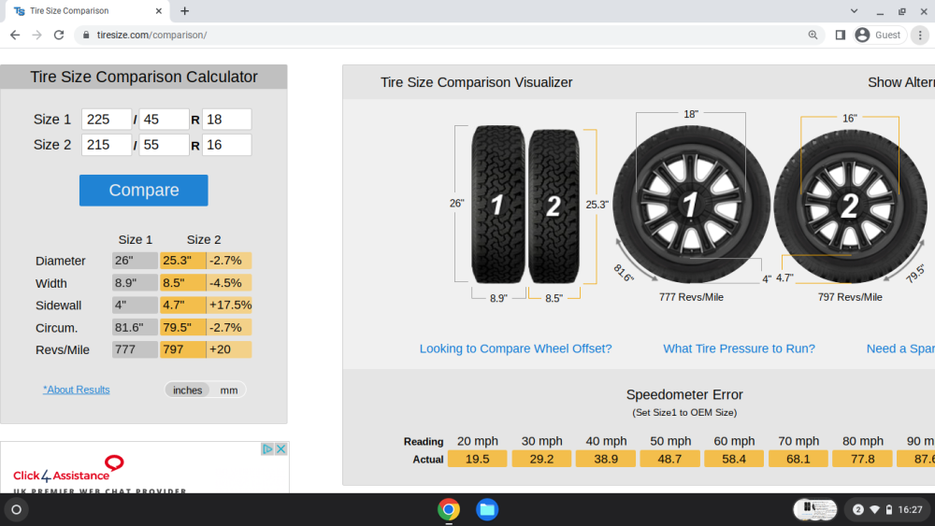Open the shelf holding space preview
This screenshot has width=935, height=526.
tap(815, 510)
